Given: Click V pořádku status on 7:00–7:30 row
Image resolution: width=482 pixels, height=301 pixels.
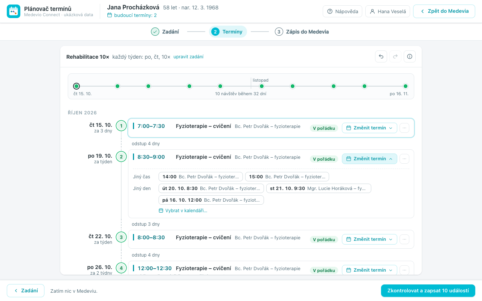Looking at the screenshot, I should pos(324,128).
